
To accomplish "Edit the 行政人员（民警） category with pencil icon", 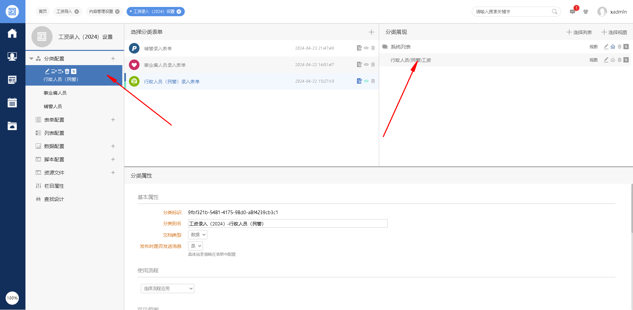I will coord(47,71).
